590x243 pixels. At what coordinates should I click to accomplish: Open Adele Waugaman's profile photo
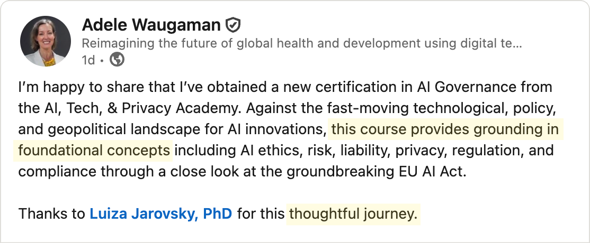click(x=46, y=41)
